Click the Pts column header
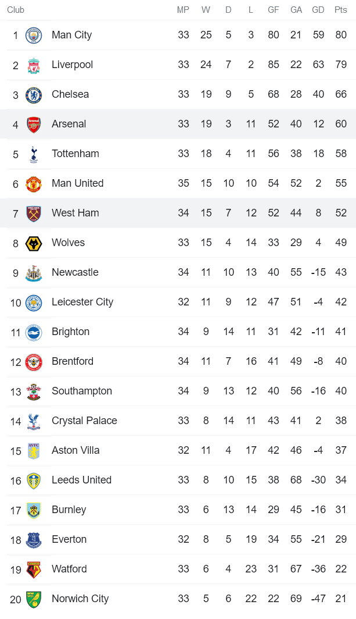This screenshot has width=356, height=619. [341, 10]
